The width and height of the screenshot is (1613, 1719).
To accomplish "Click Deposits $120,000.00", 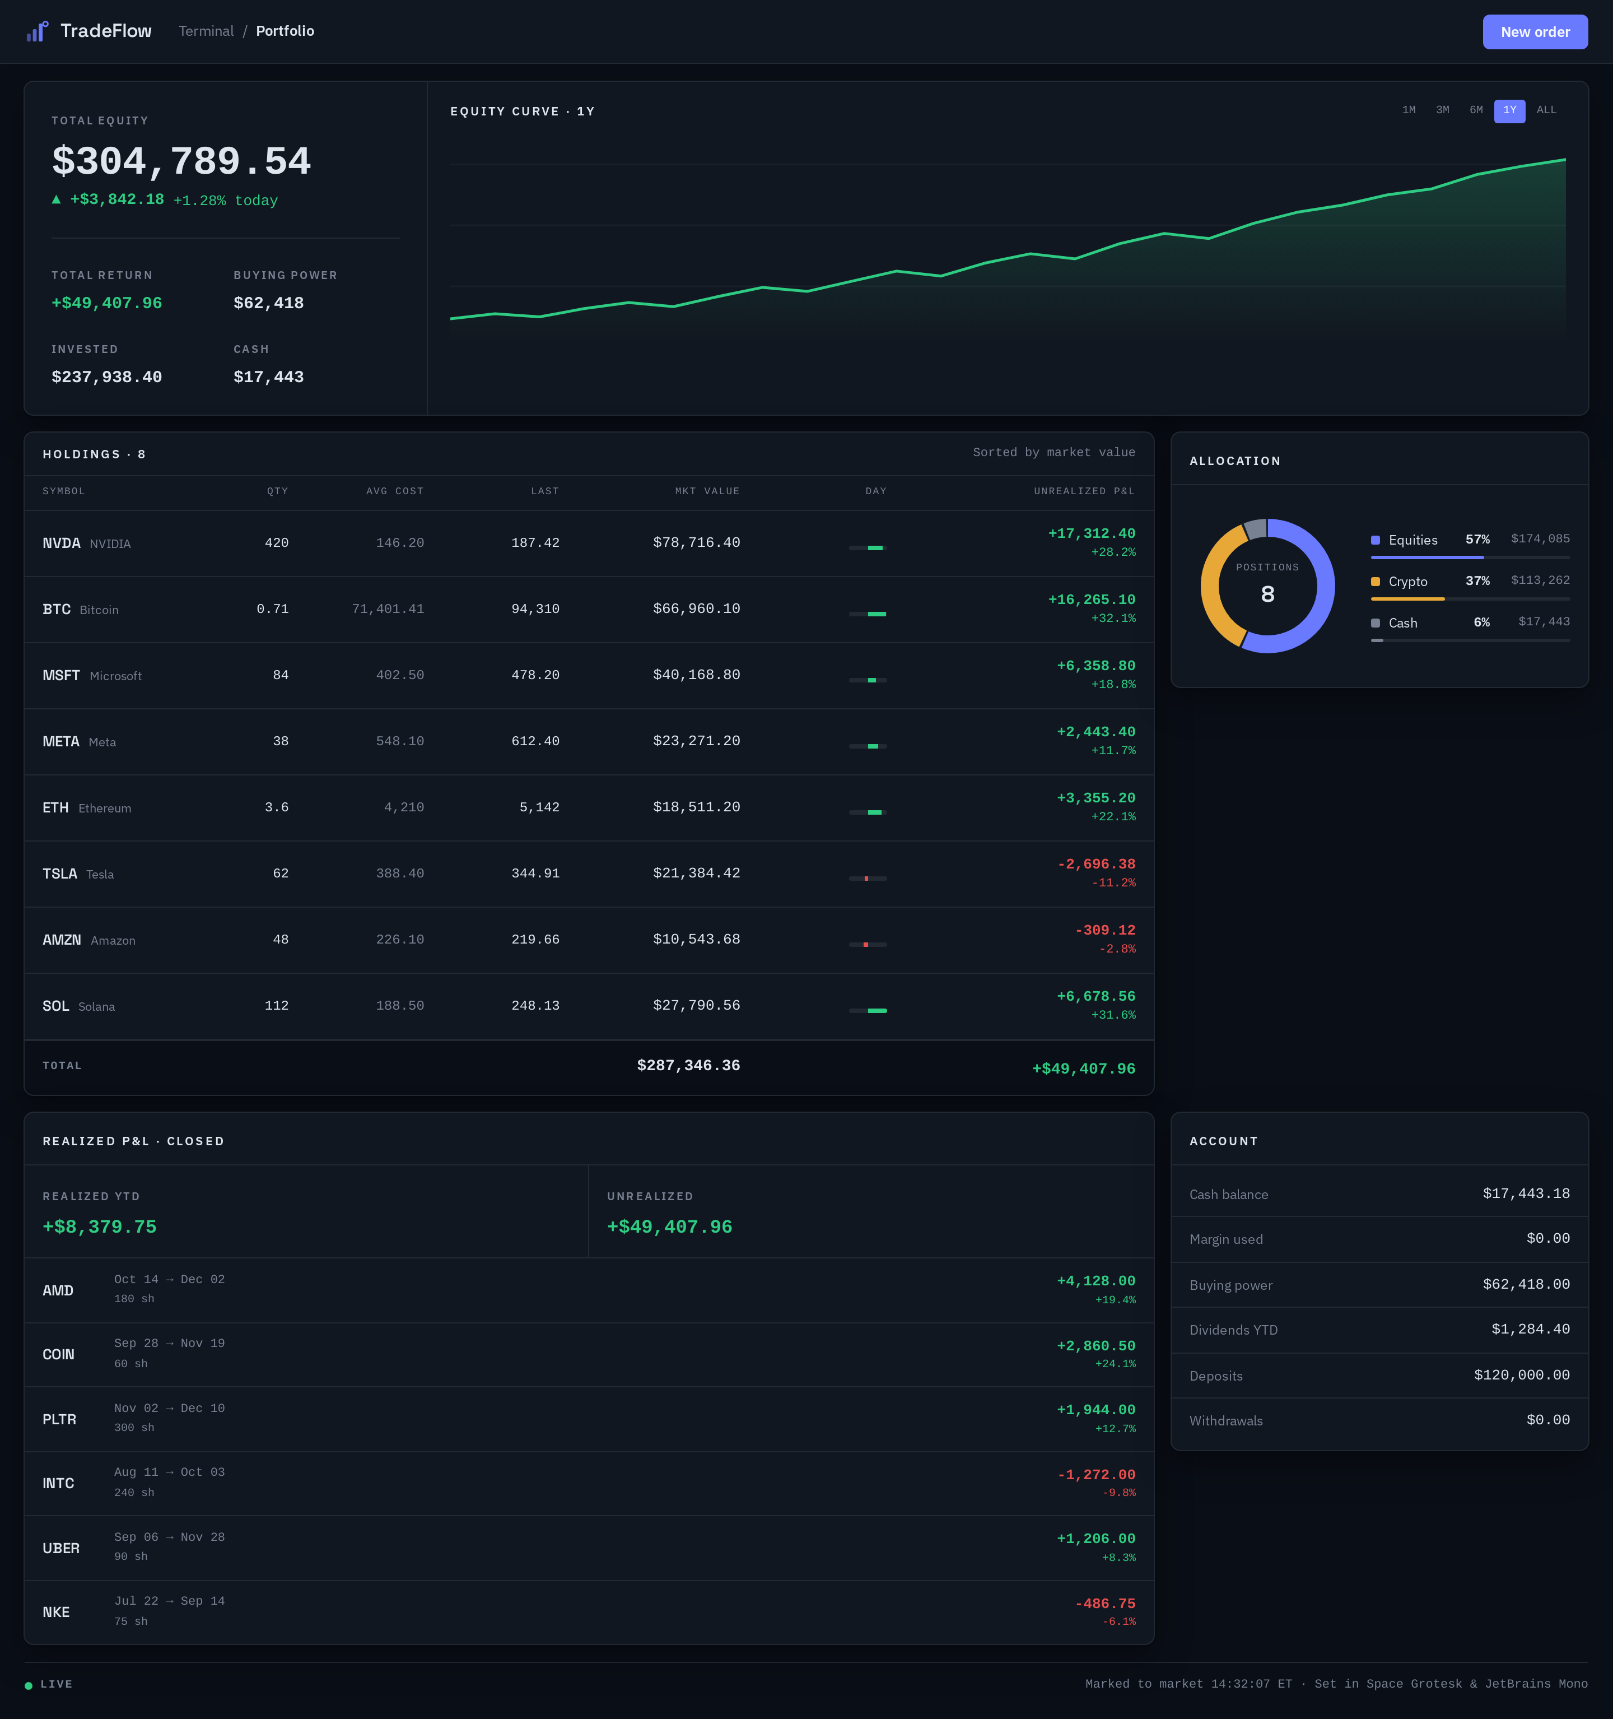I will point(1522,1376).
